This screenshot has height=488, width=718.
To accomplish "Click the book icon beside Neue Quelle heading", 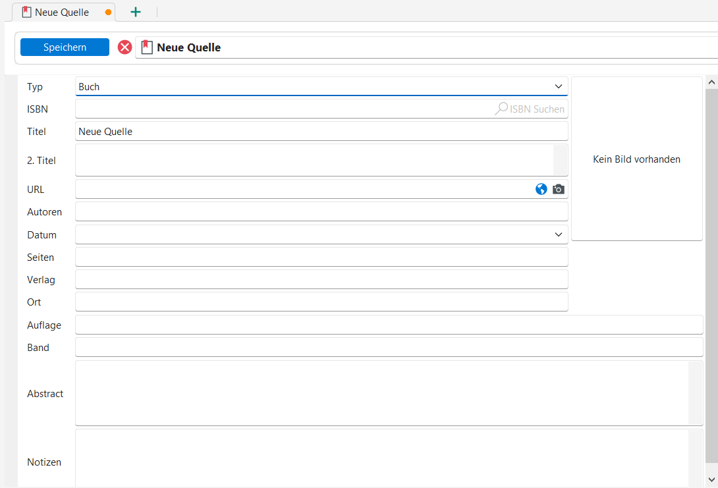I will pyautogui.click(x=147, y=47).
